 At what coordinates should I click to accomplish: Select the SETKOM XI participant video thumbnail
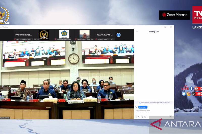[84, 35]
